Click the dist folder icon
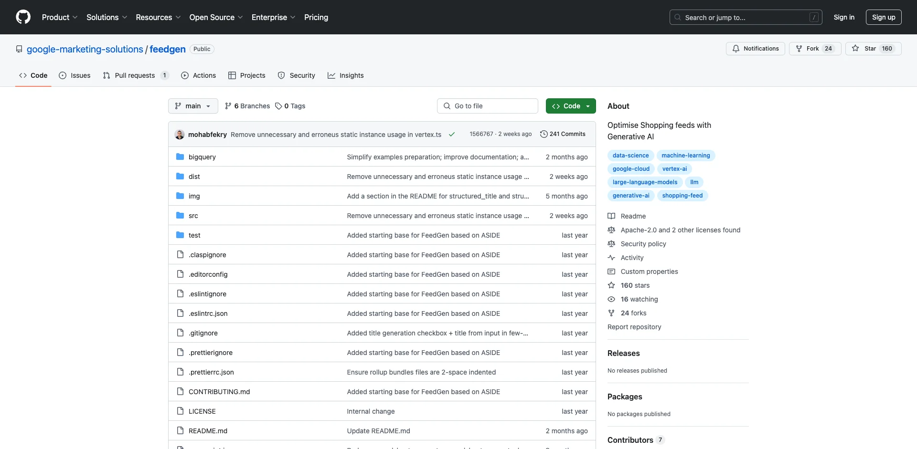 point(180,177)
